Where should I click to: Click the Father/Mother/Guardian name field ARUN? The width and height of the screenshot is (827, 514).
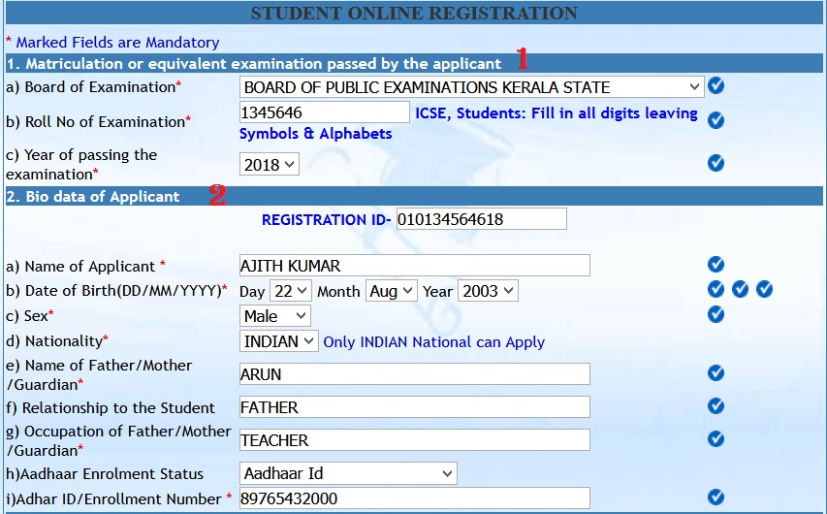415,374
